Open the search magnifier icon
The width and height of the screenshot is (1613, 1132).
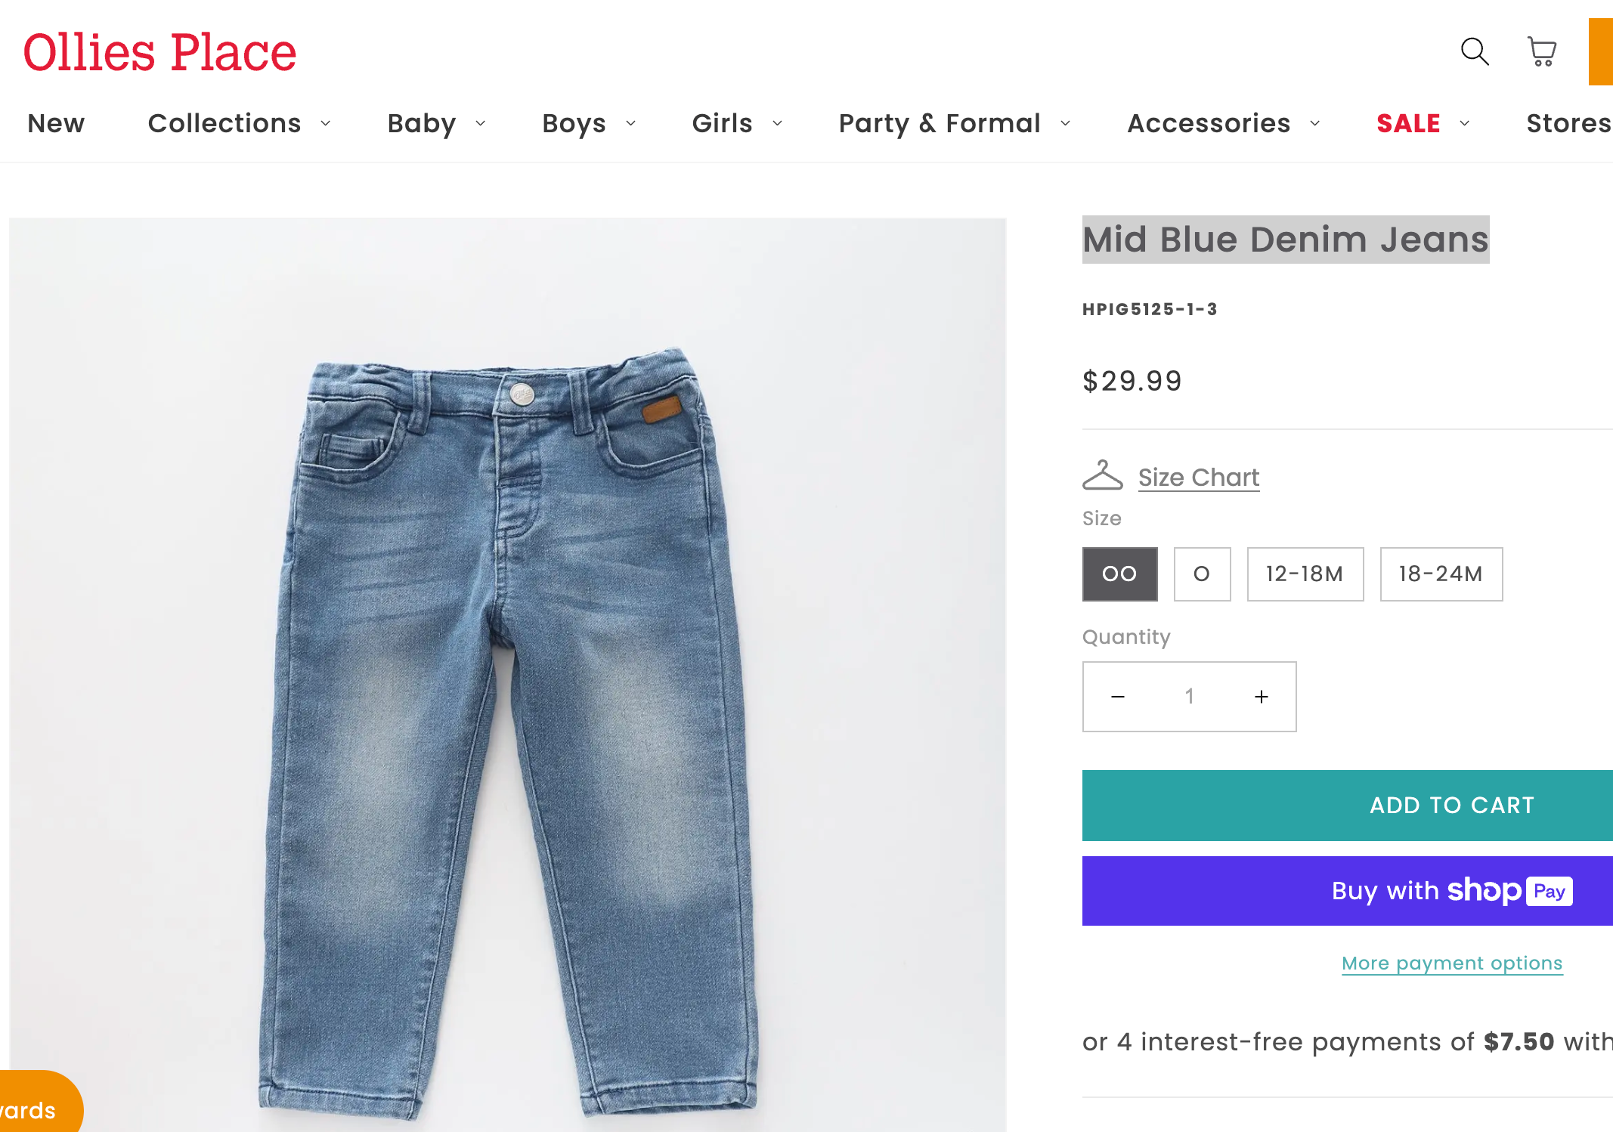click(1474, 52)
